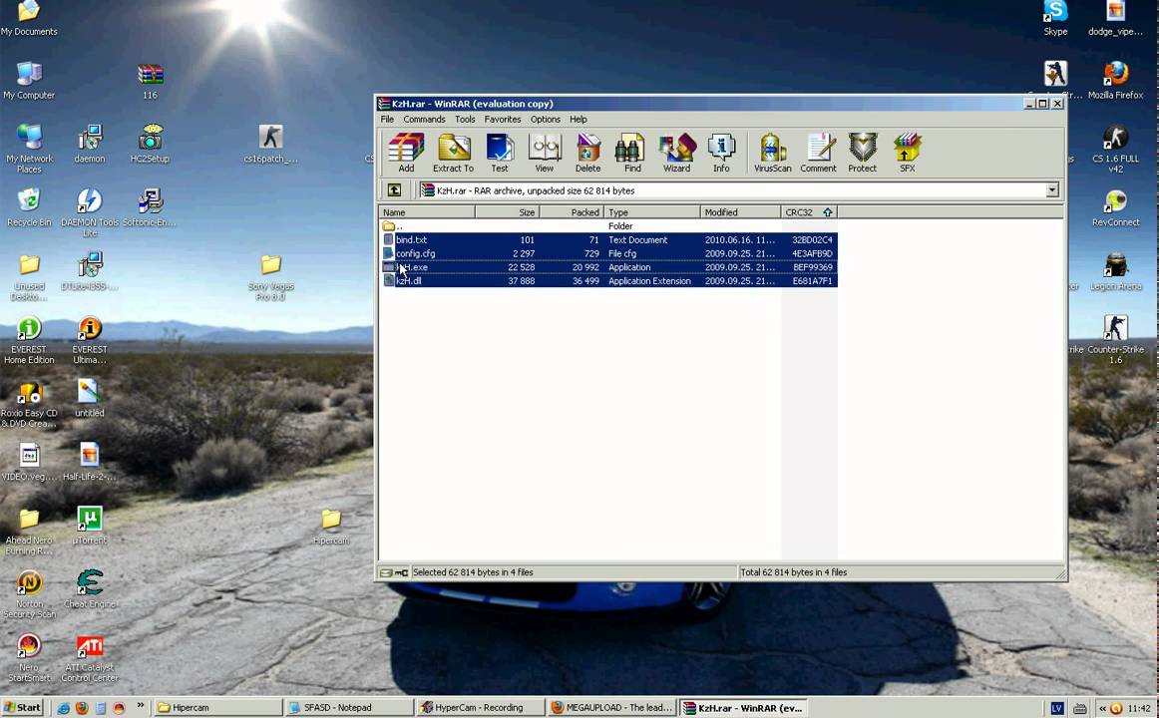Launch Skype desktop icon
This screenshot has width=1159, height=718.
click(1055, 19)
